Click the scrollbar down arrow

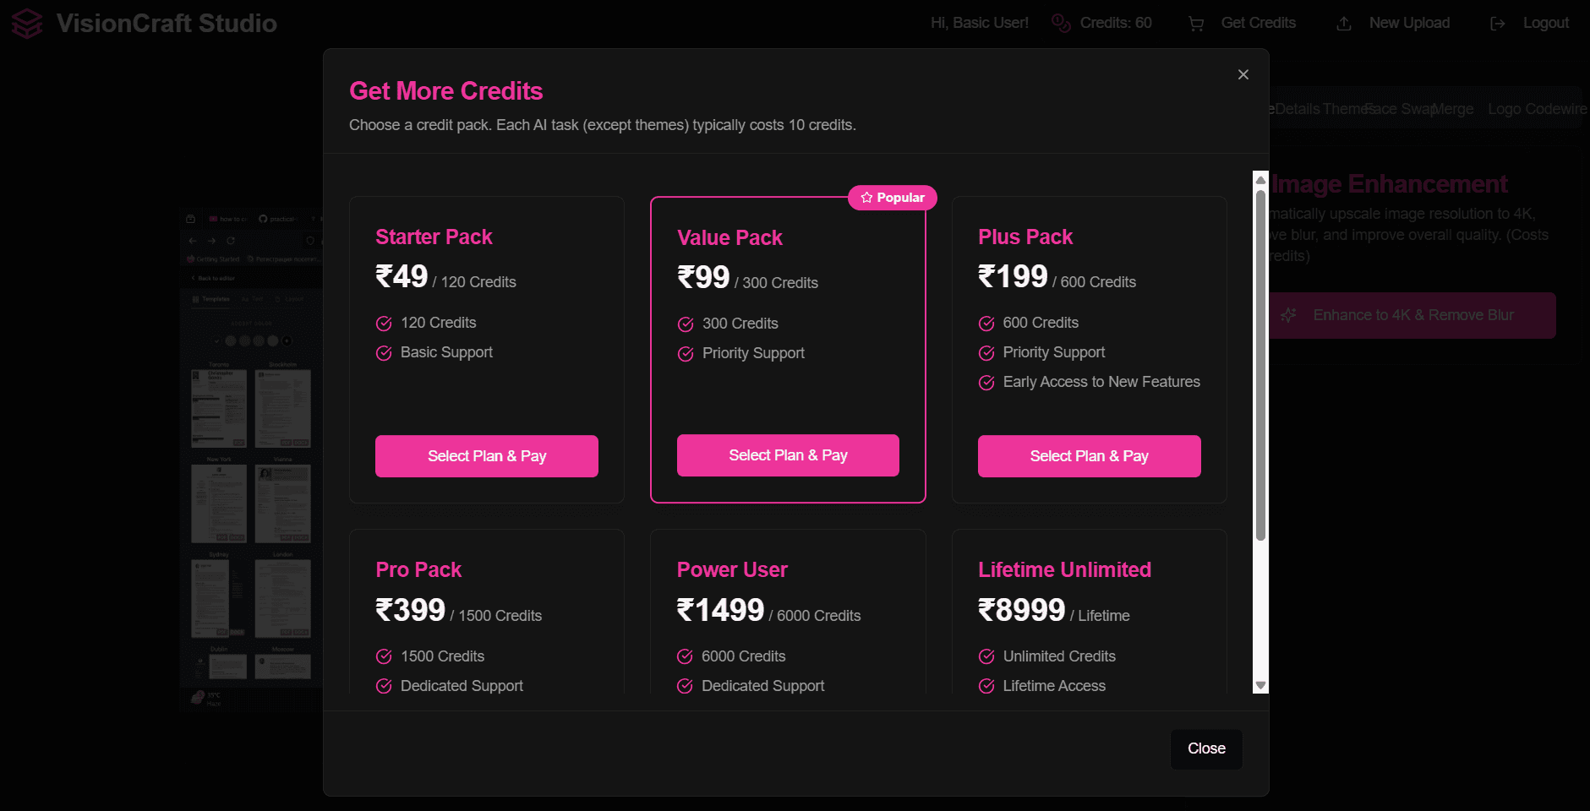[x=1260, y=686]
